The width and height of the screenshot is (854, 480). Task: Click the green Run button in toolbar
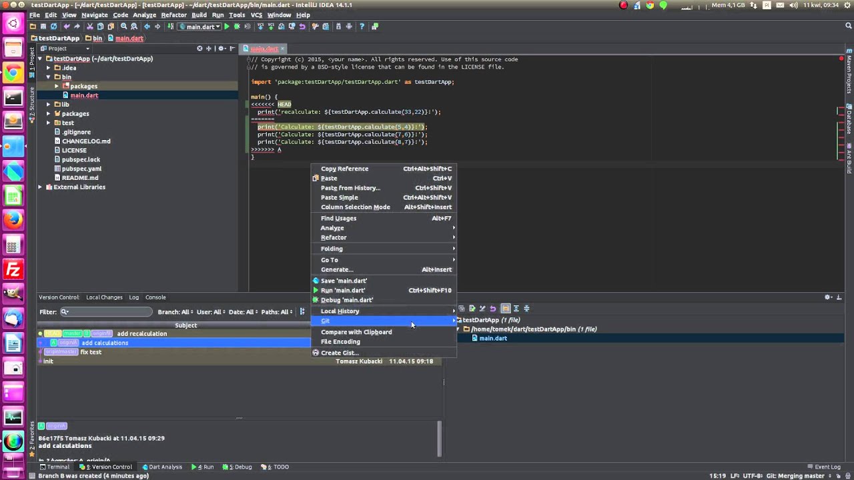tap(227, 27)
